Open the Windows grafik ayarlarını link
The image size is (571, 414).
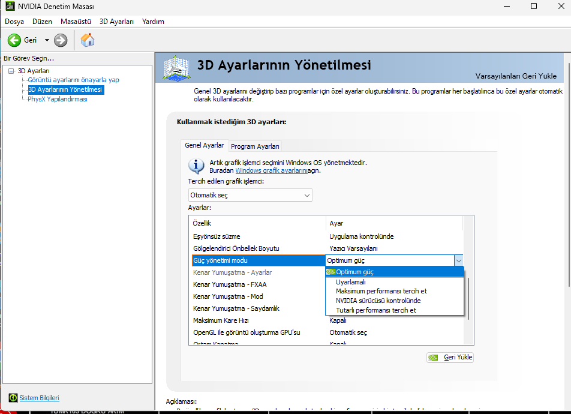tap(271, 170)
